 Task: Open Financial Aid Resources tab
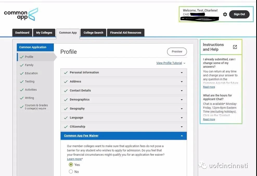(126, 33)
